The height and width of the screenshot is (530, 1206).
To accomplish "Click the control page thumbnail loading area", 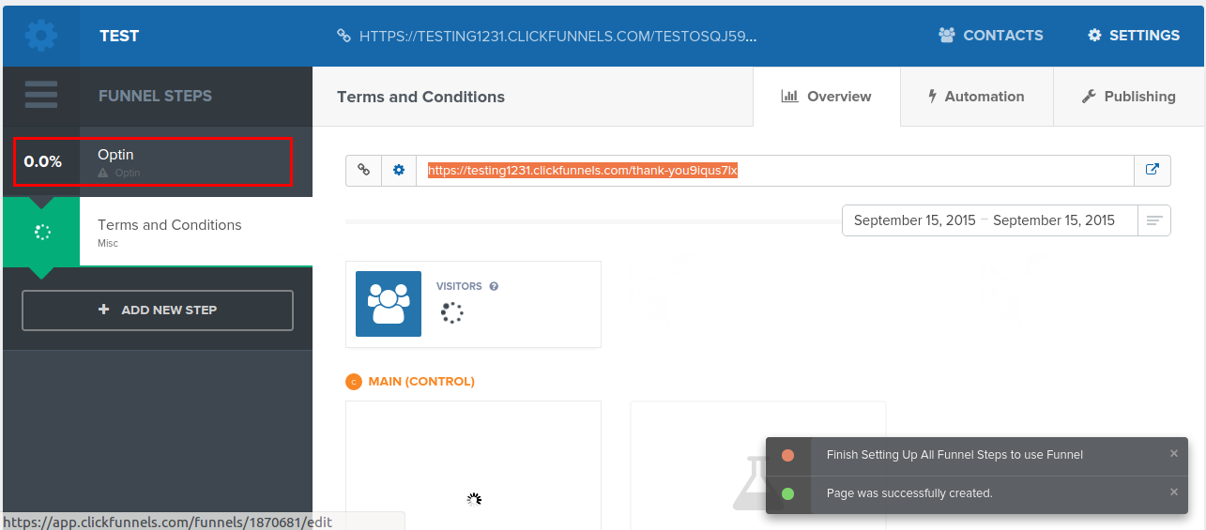I will (473, 465).
